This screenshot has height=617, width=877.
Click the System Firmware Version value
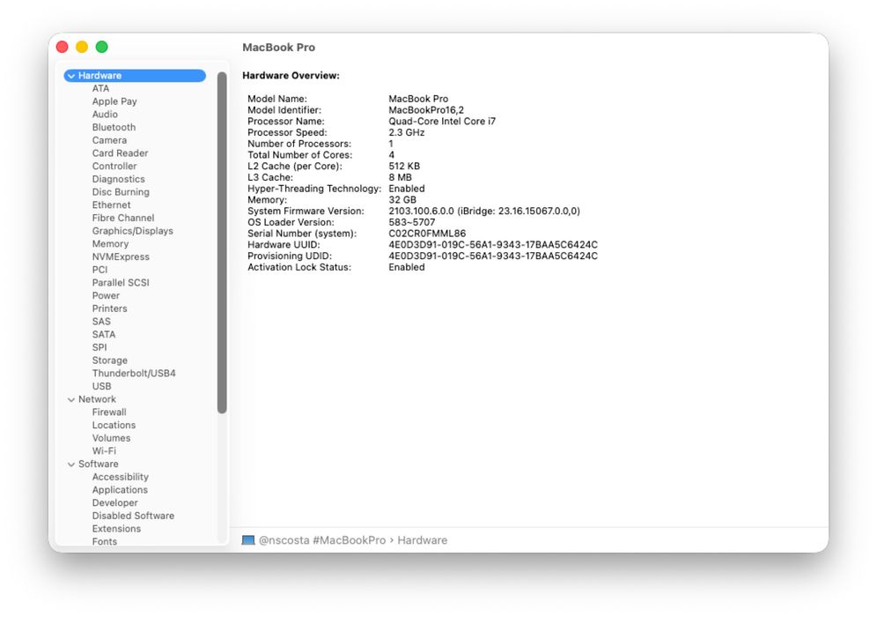pyautogui.click(x=484, y=211)
